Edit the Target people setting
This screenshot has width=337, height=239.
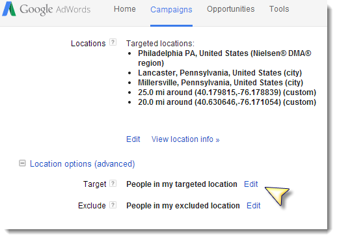[x=251, y=184]
